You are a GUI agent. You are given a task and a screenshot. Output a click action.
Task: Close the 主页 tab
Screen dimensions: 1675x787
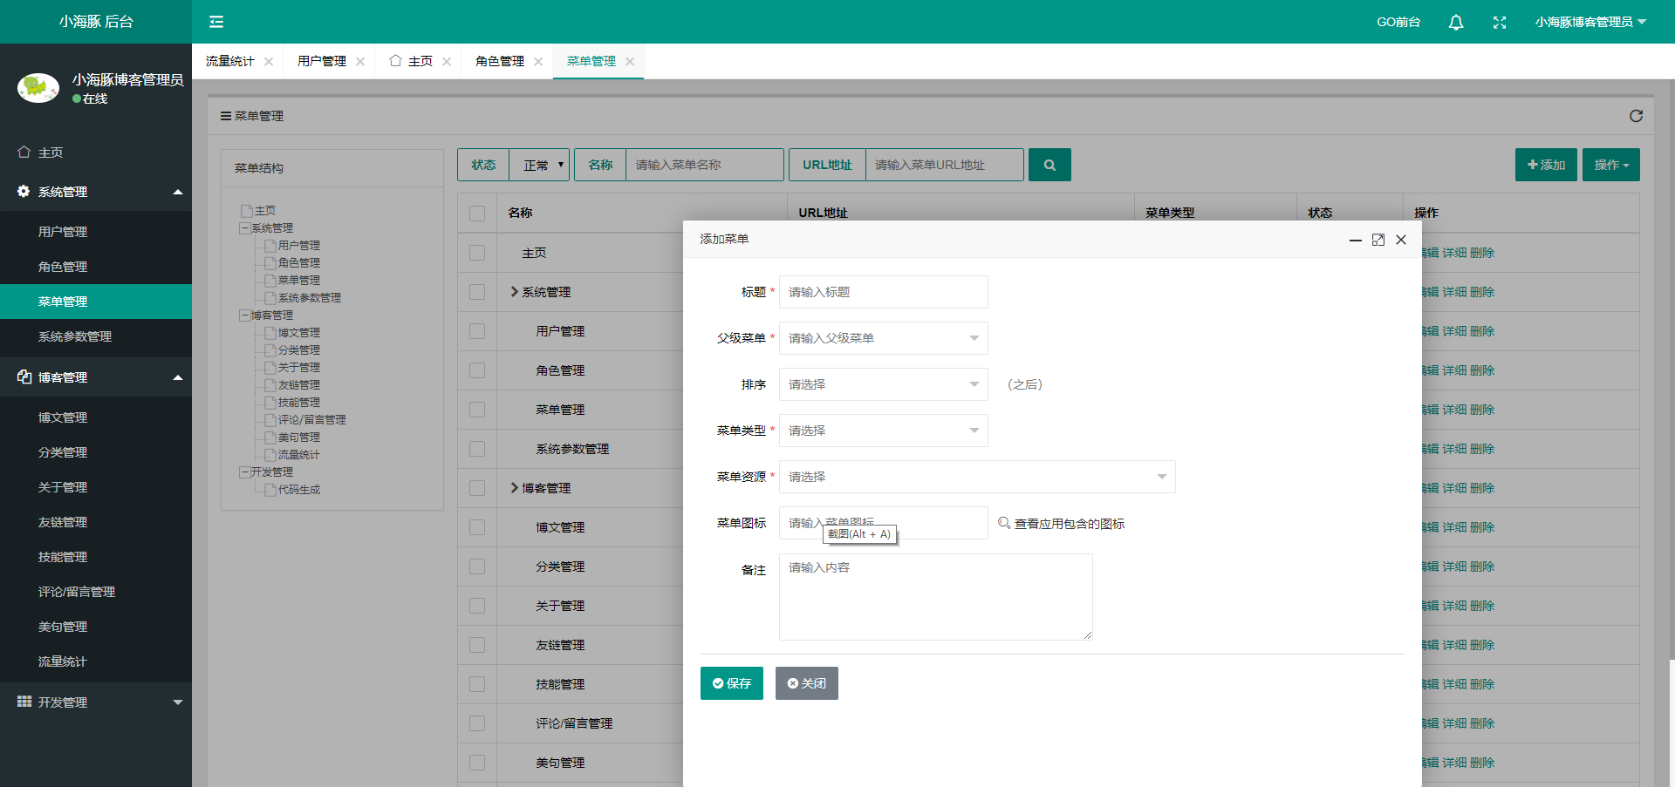click(x=447, y=61)
